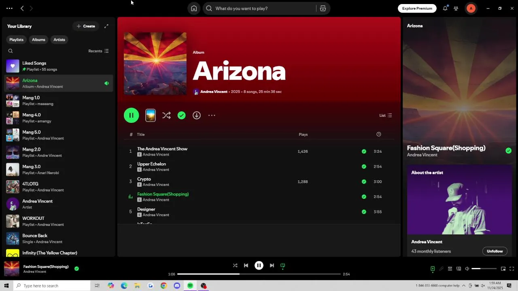Toggle repeat mode in player bar
The width and height of the screenshot is (518, 291).
pos(283,266)
